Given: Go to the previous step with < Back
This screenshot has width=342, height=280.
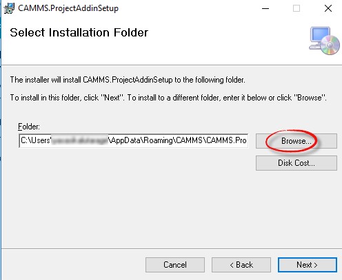Looking at the screenshot, I should coord(241,265).
